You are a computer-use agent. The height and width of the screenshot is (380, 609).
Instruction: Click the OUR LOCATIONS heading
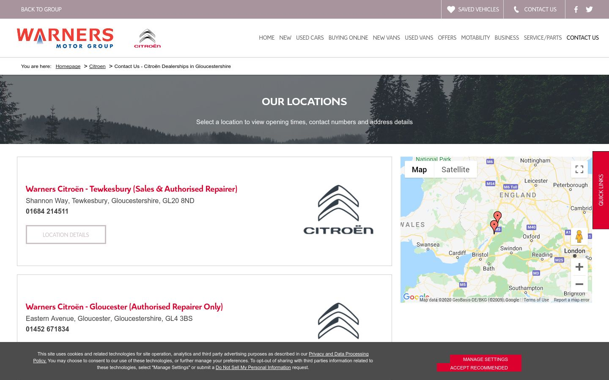pyautogui.click(x=304, y=101)
